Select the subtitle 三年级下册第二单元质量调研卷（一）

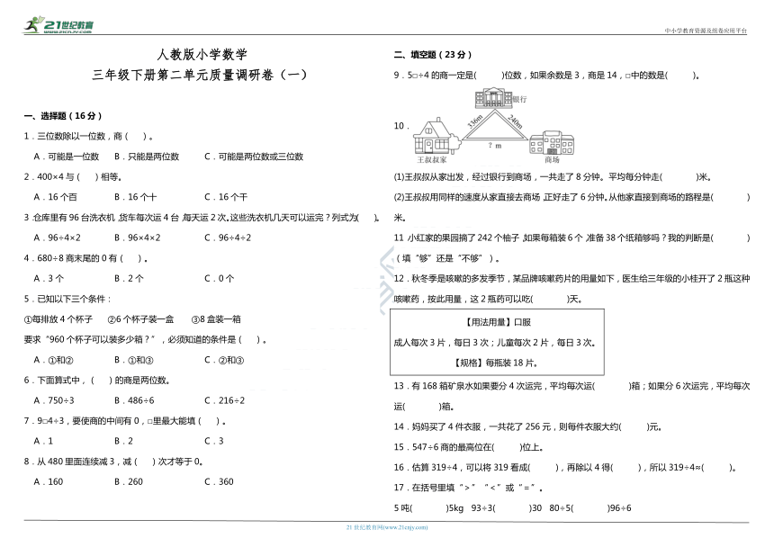[x=200, y=75]
